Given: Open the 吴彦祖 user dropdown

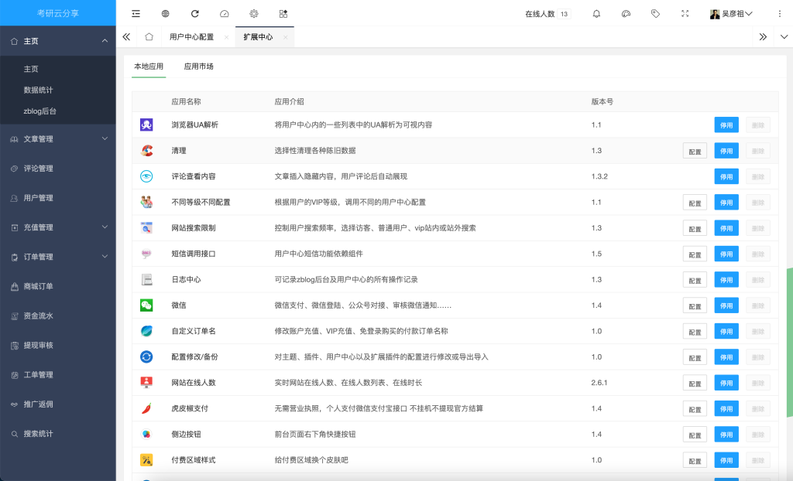Looking at the screenshot, I should point(732,14).
